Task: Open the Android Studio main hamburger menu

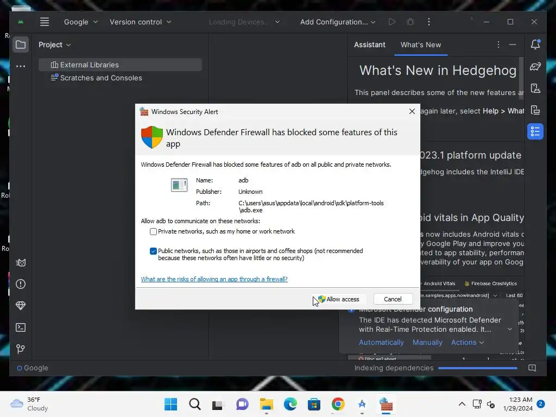Action: [45, 22]
